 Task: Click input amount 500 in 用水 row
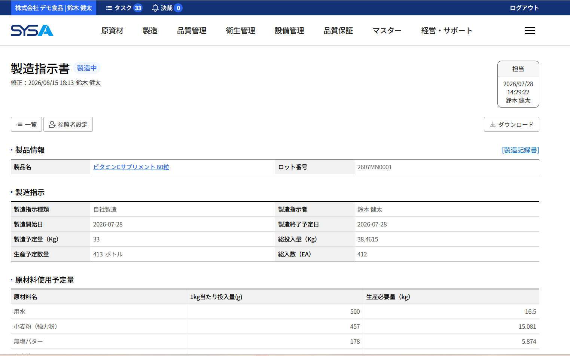(355, 311)
